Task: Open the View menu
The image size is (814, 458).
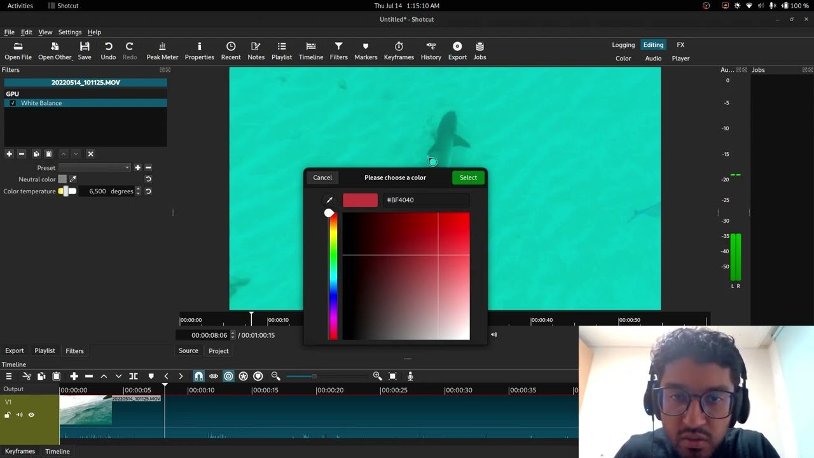Action: point(45,32)
